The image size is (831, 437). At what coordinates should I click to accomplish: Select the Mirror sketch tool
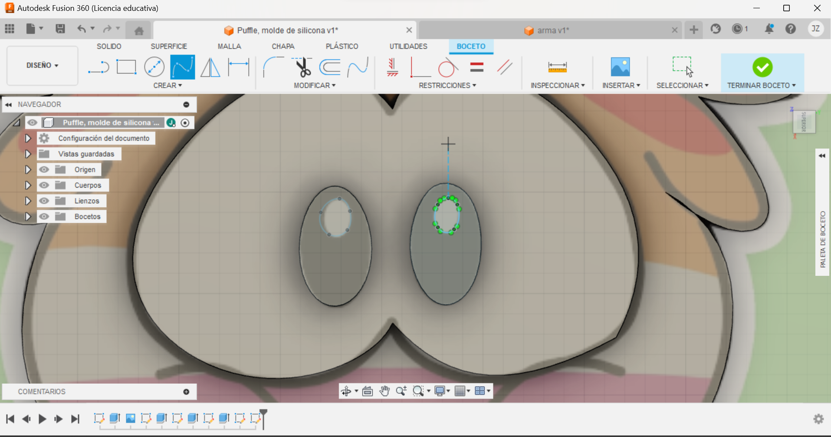tap(210, 67)
